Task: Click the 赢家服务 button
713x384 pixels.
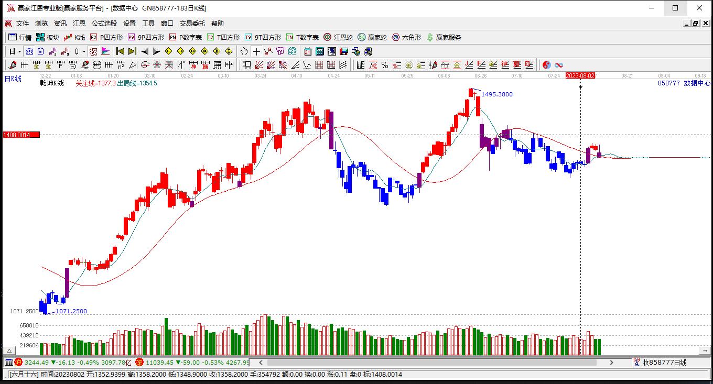Action: (444, 37)
